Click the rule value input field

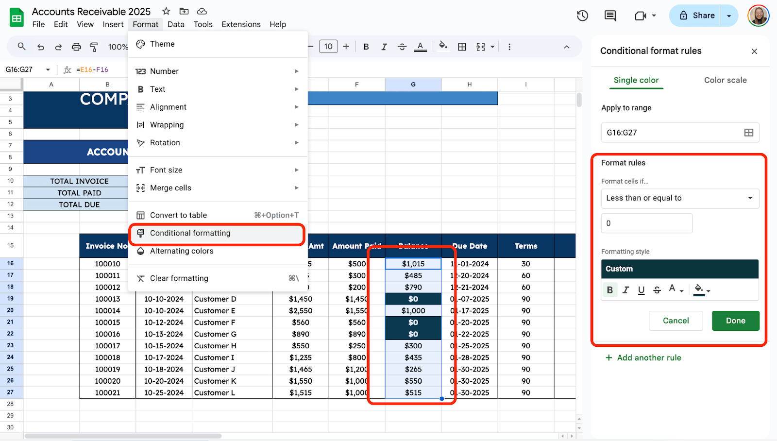[646, 223]
